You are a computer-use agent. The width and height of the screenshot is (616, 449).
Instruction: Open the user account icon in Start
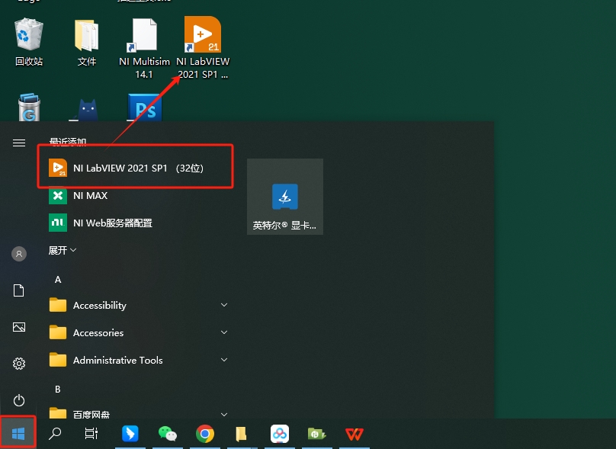click(19, 254)
